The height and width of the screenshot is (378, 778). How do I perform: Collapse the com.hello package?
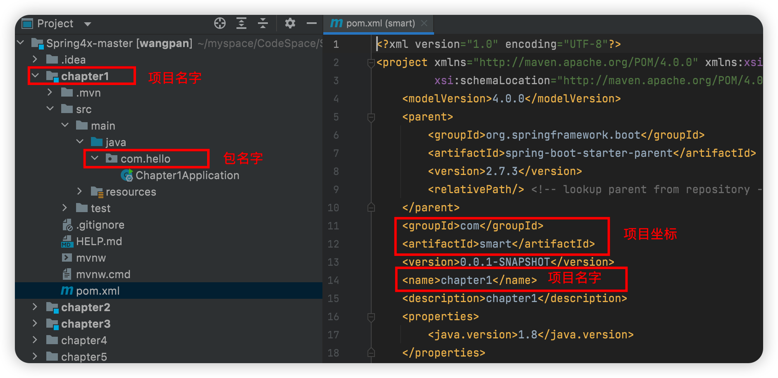tap(95, 158)
